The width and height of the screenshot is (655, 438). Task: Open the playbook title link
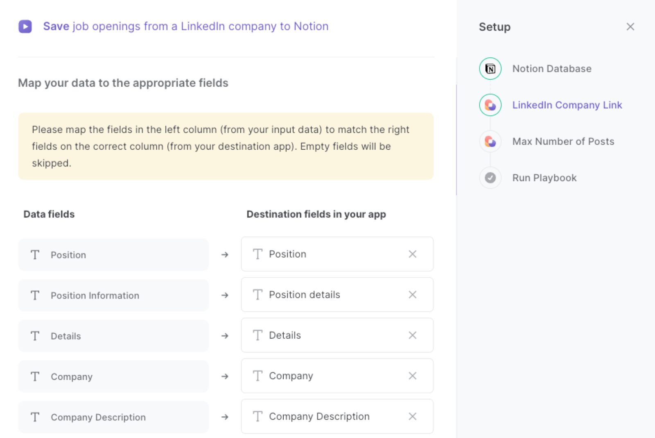click(200, 26)
